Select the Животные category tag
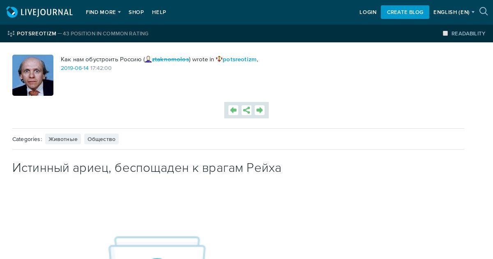The width and height of the screenshot is (493, 259). 63,139
